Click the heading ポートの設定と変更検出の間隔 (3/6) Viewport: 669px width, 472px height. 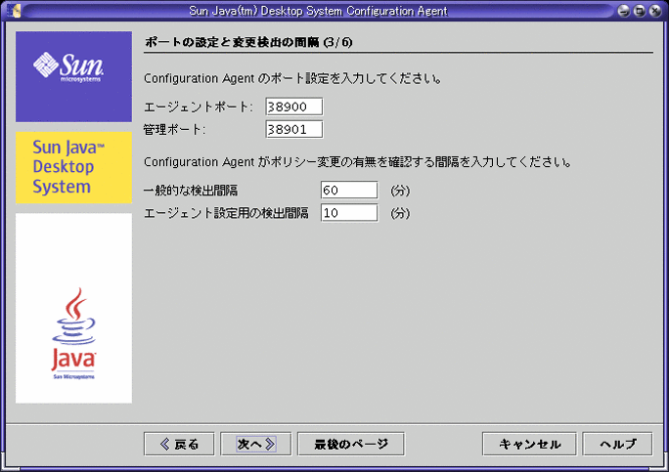tap(248, 42)
